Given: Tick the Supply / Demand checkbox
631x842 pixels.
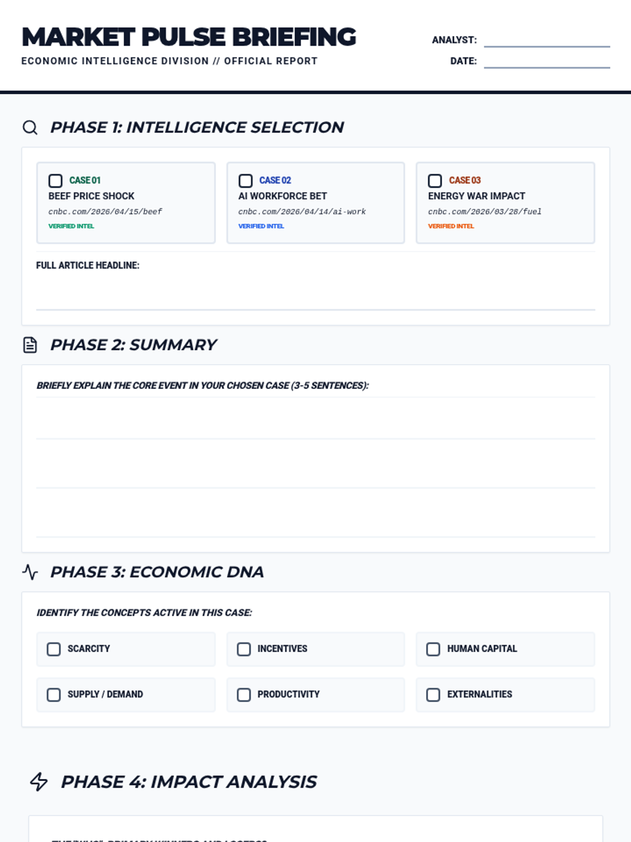Looking at the screenshot, I should coord(54,695).
